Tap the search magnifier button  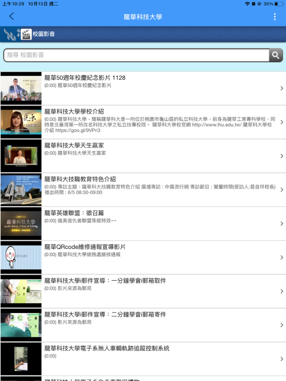(x=276, y=55)
